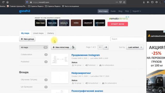Go to next page arrow
The width and height of the screenshot is (165, 93).
(x=106, y=47)
